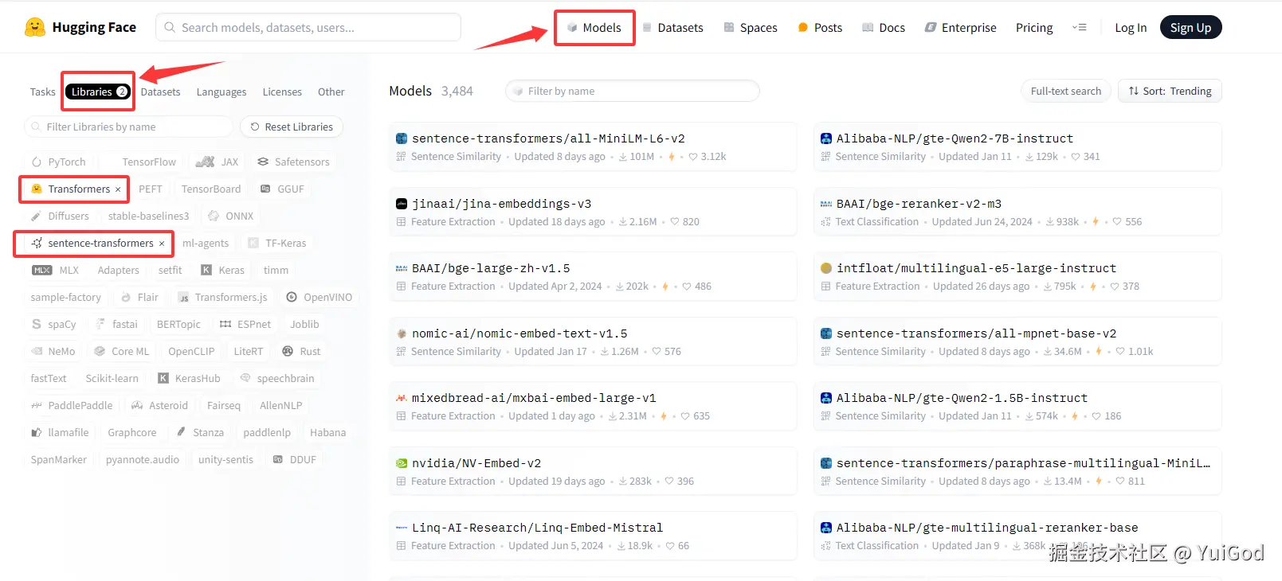1282x581 pixels.
Task: Open Linq-AI-Research/Linq-Embed-Mistral model card
Action: [x=593, y=536]
